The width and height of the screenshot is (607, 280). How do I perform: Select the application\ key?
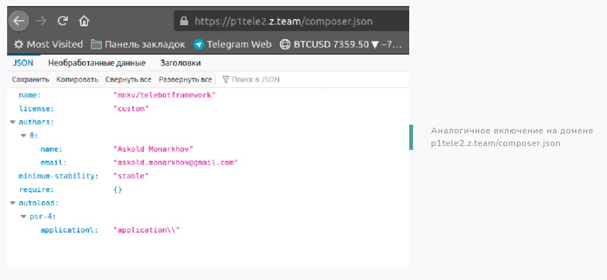pyautogui.click(x=69, y=230)
